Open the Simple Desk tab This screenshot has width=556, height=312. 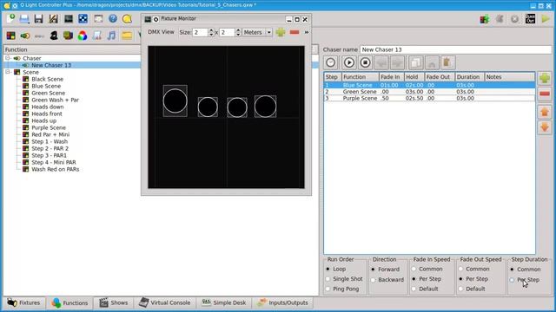[224, 302]
